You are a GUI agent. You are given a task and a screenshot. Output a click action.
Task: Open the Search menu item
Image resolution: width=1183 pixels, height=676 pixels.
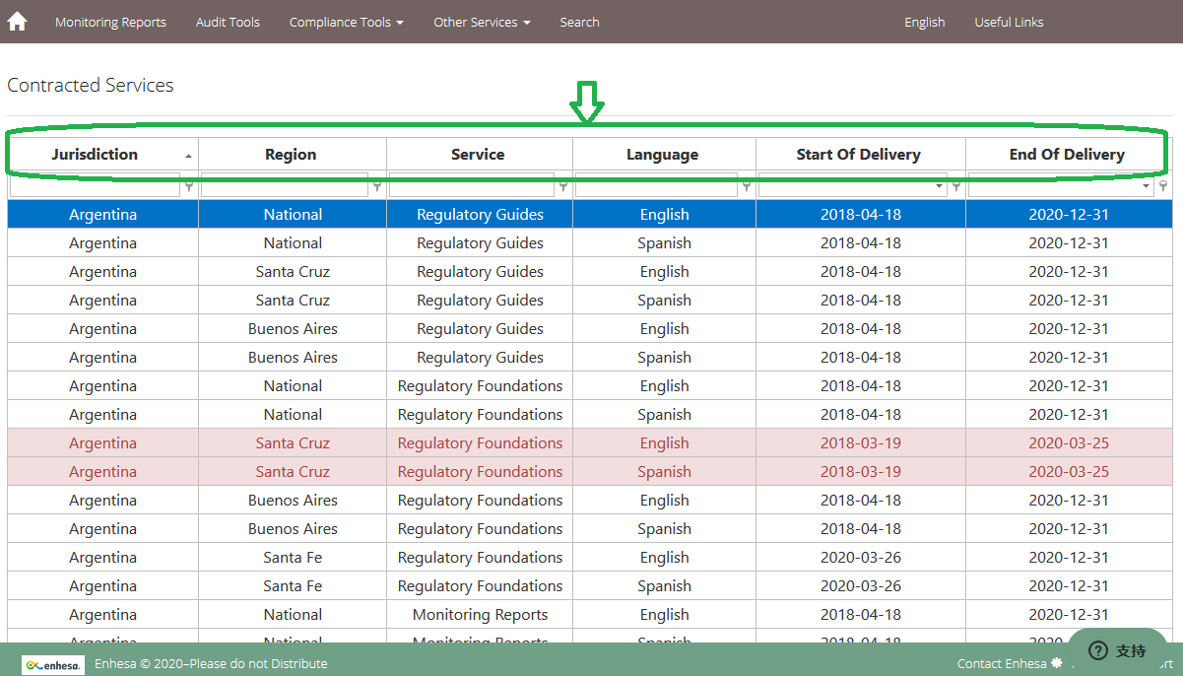(579, 22)
